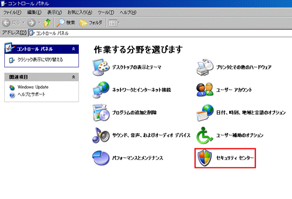Click プログラムの追加と削除 link

point(134,113)
